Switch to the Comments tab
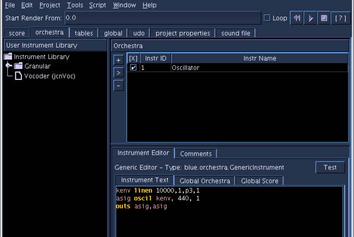 (x=196, y=153)
